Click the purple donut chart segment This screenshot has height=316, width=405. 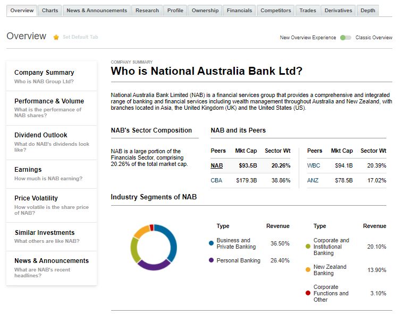click(x=154, y=266)
